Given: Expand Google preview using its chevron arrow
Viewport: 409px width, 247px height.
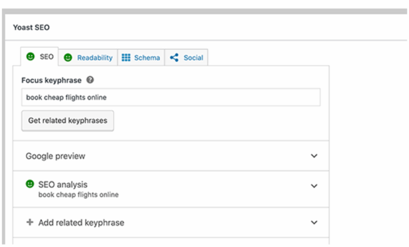Looking at the screenshot, I should point(314,156).
